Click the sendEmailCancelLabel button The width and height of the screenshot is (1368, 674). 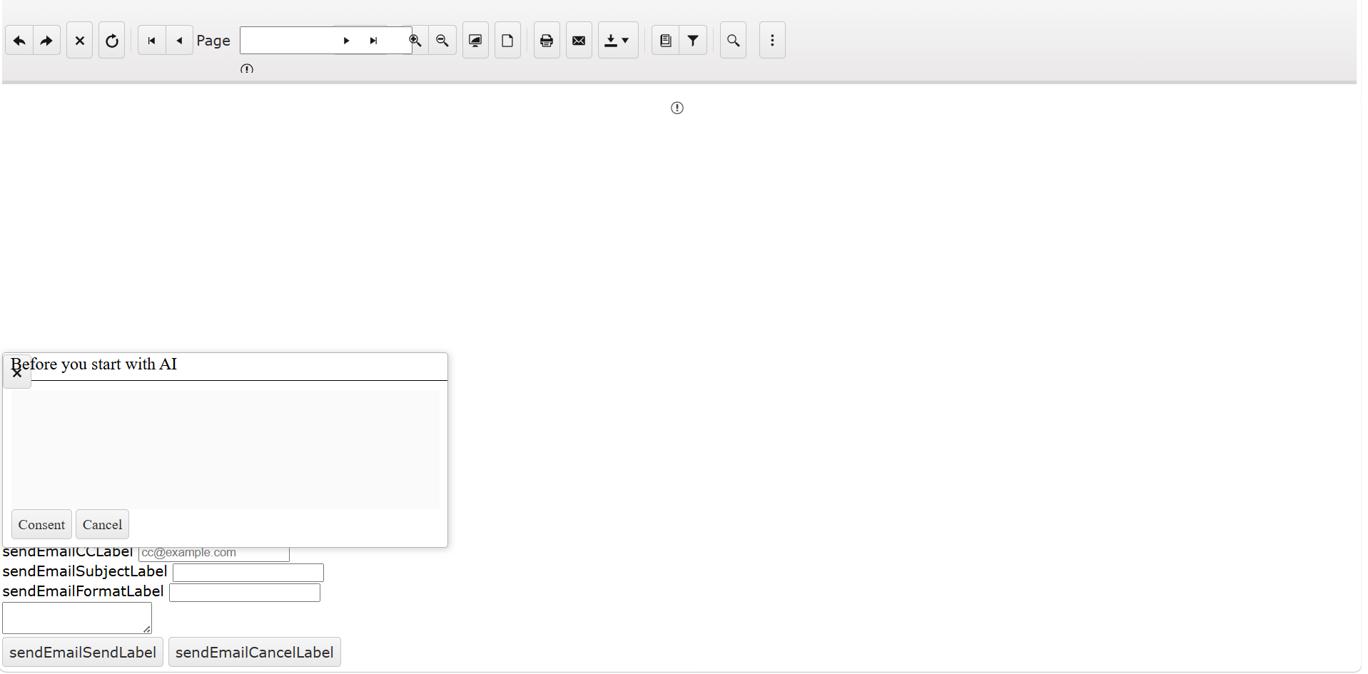[x=255, y=652]
